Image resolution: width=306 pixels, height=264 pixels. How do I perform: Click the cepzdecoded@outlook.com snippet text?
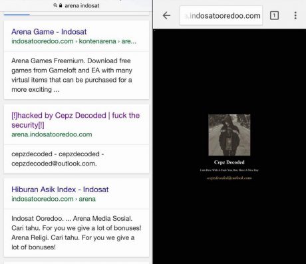54,164
